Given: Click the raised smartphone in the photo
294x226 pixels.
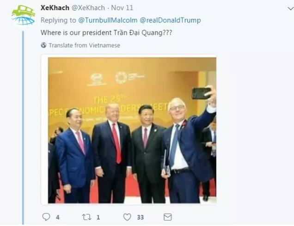Looking at the screenshot, I should (201, 93).
